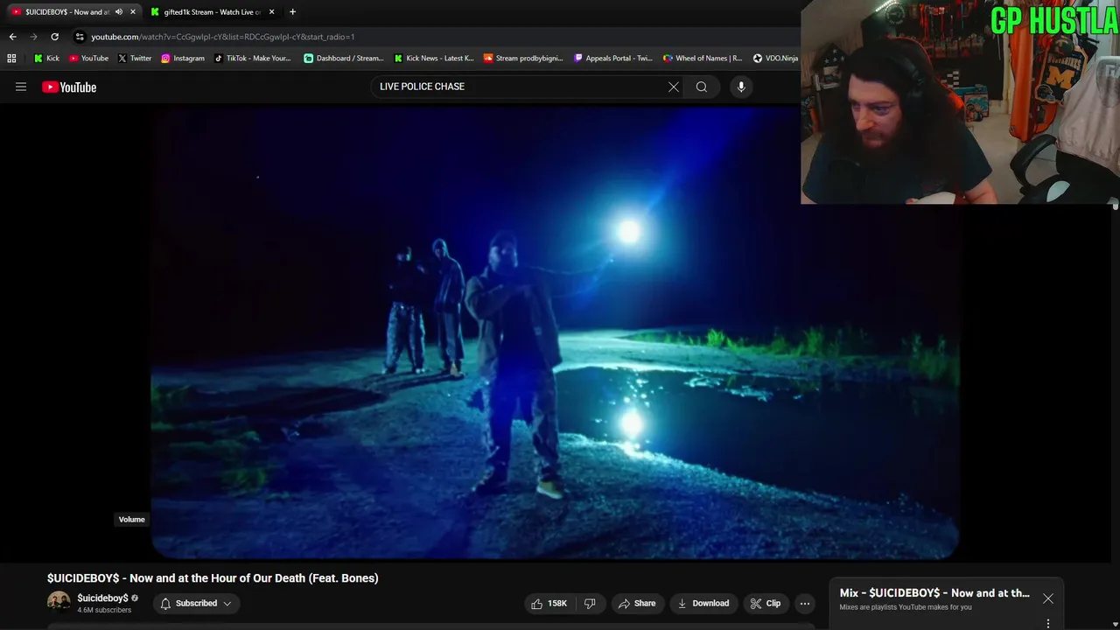Close the $UICIDEBOY$ tab
The image size is (1120, 630).
pos(133,12)
